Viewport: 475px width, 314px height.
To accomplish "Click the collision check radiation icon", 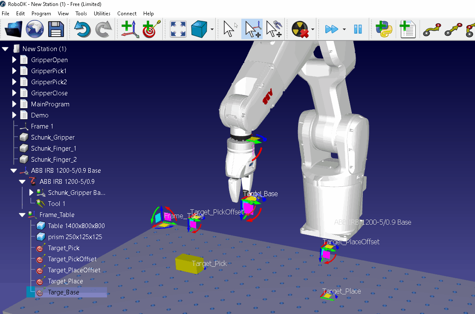I will click(x=300, y=29).
